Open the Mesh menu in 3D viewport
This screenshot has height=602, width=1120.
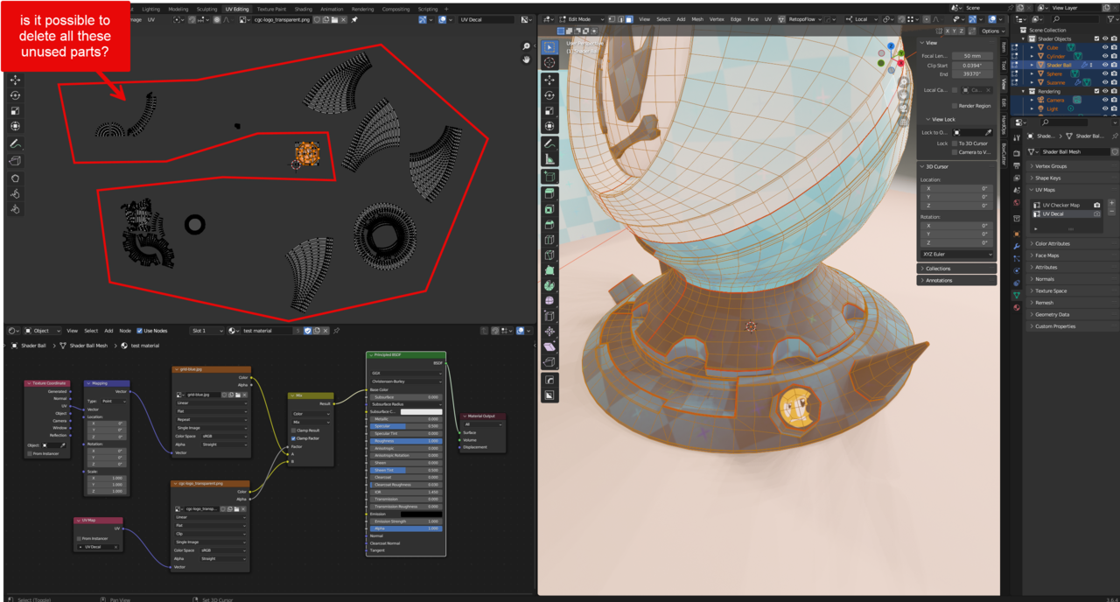(x=697, y=19)
